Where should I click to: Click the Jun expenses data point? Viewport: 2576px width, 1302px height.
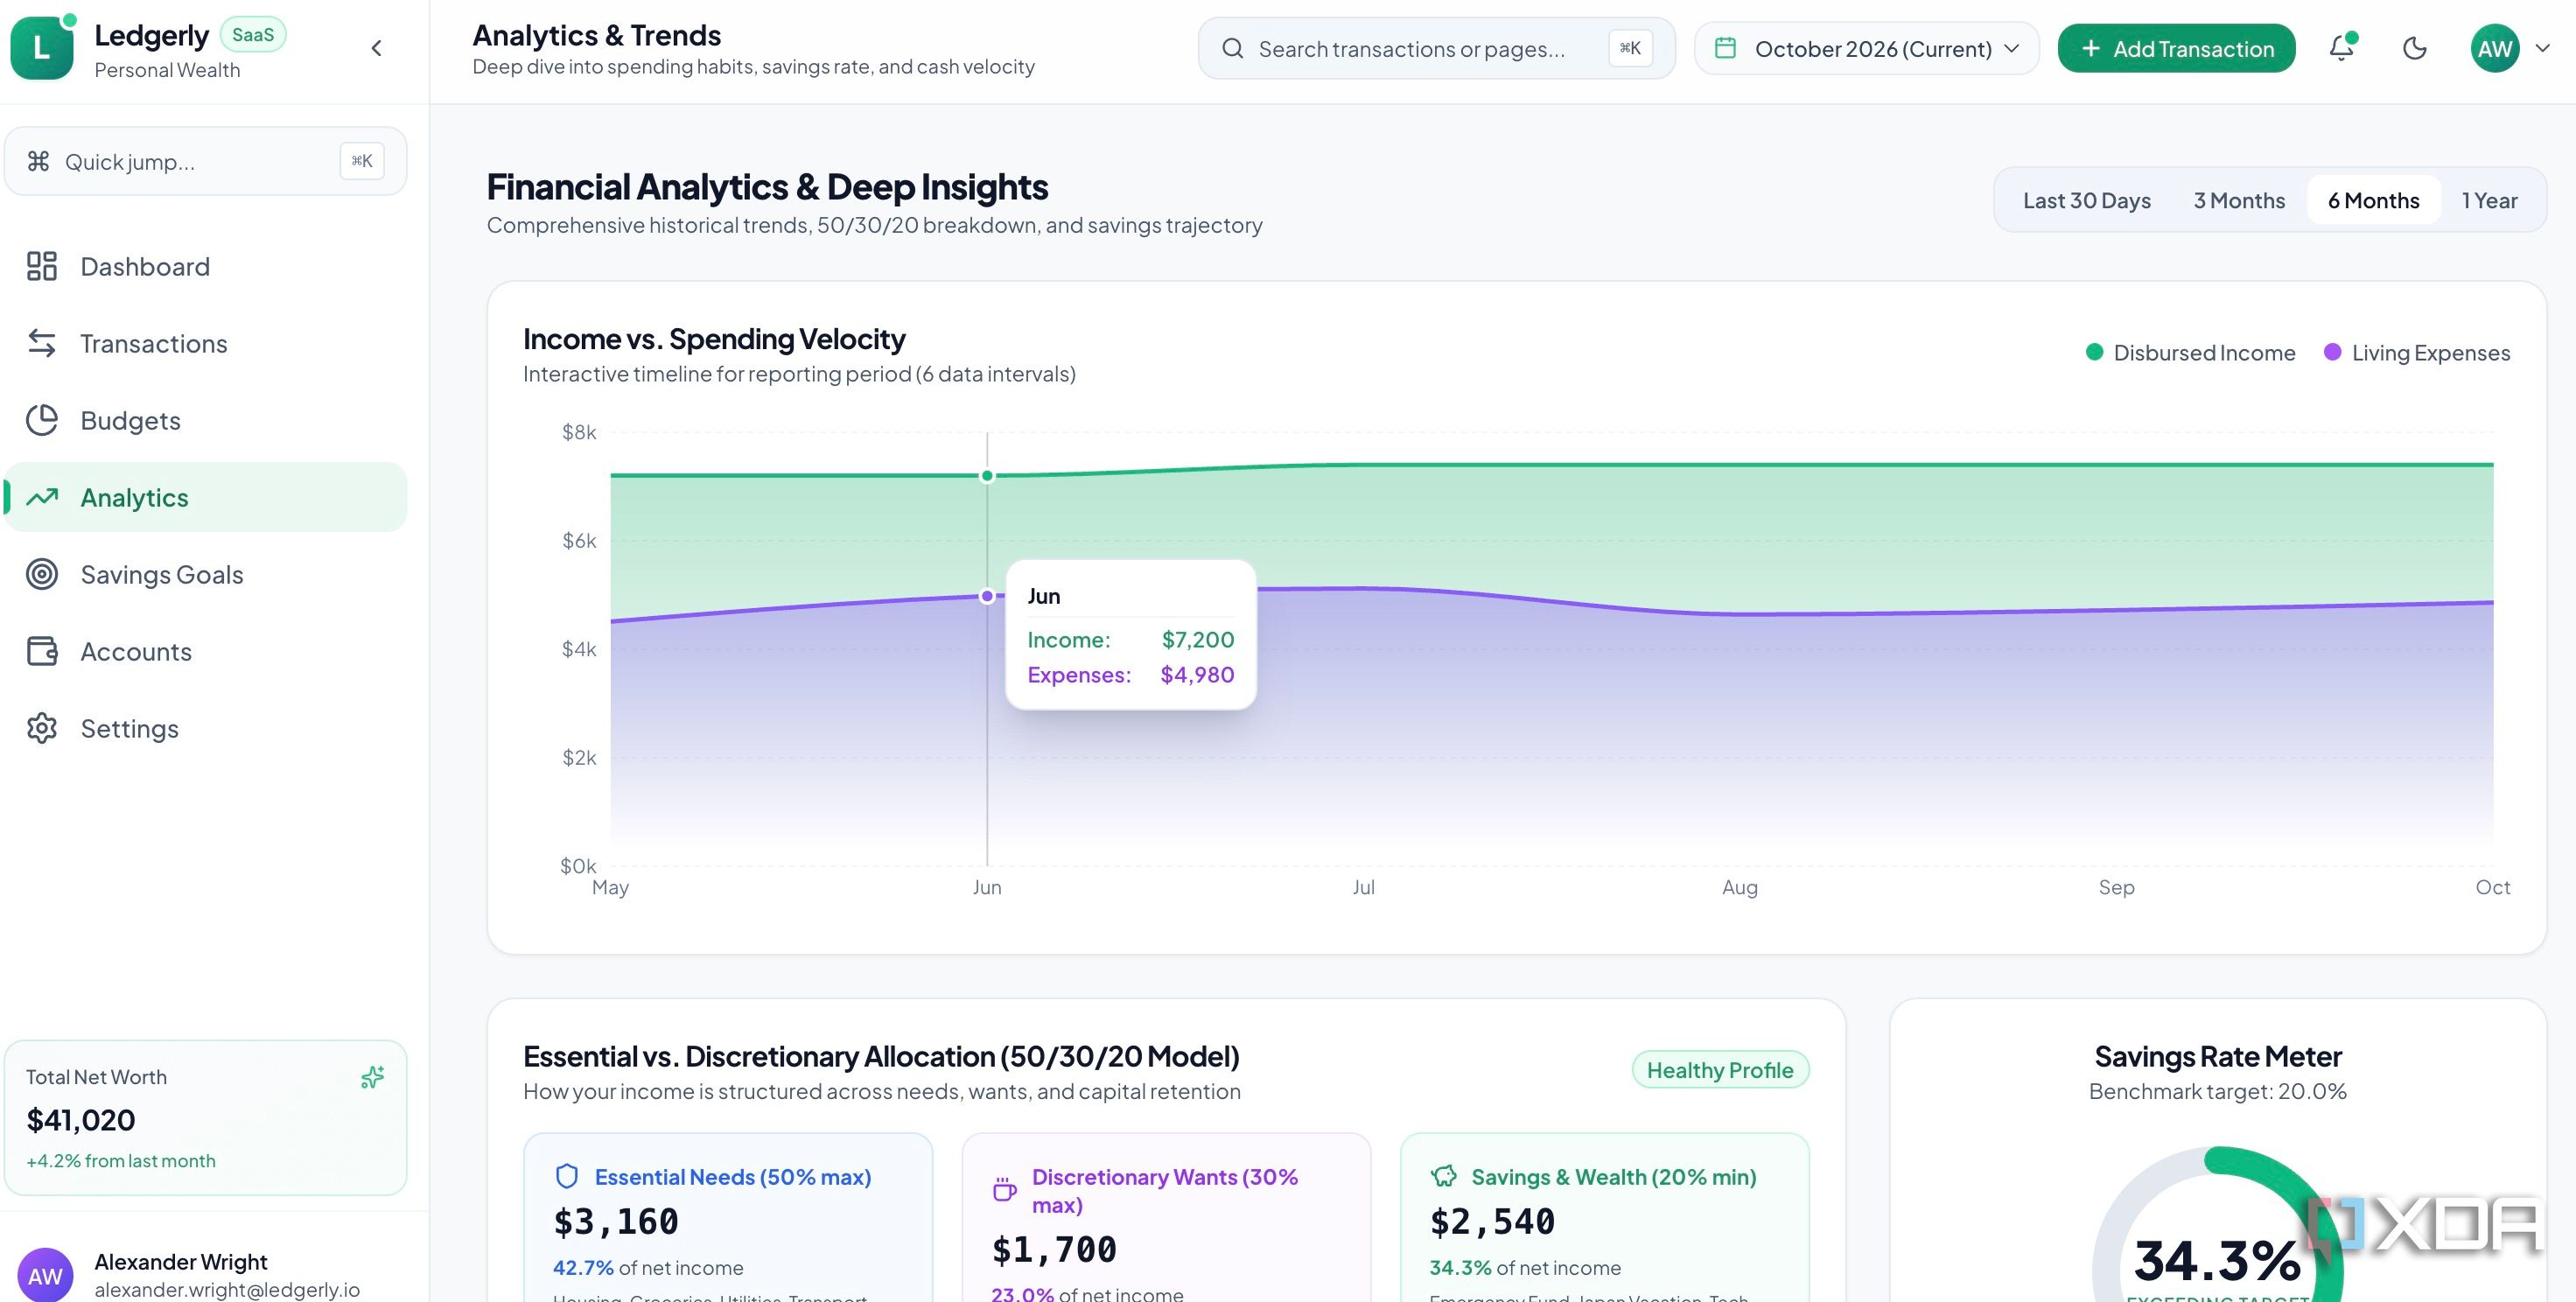987,596
